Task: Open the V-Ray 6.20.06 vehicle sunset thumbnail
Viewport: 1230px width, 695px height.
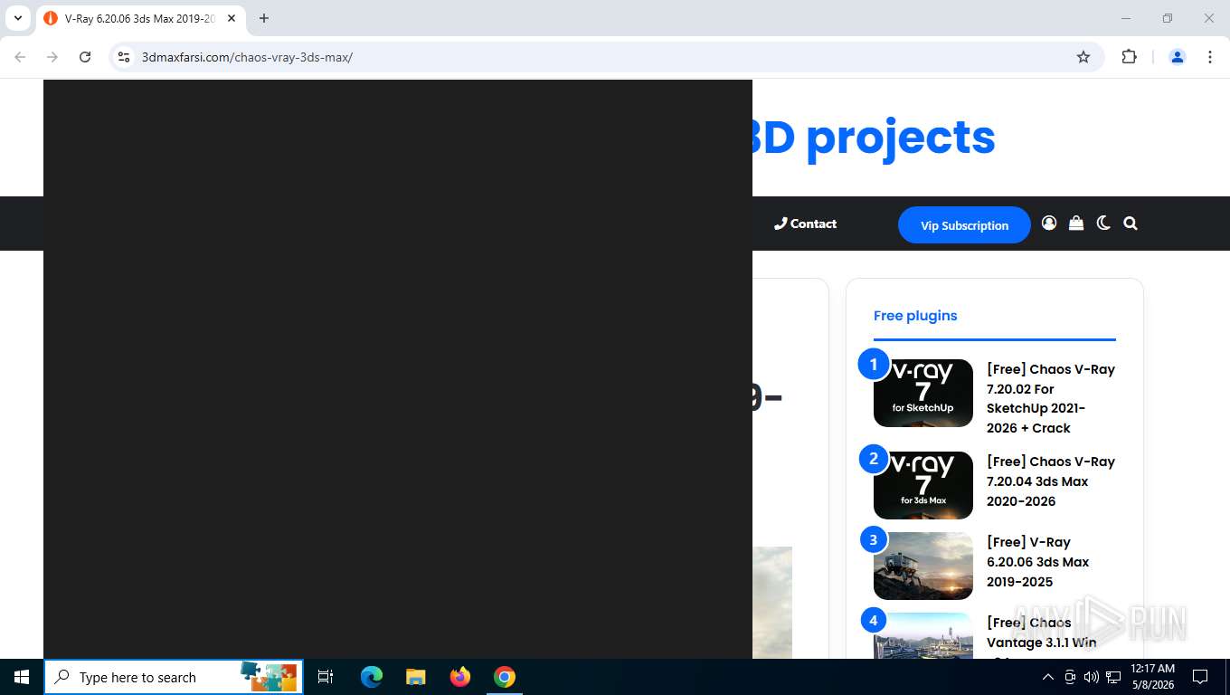Action: point(923,566)
